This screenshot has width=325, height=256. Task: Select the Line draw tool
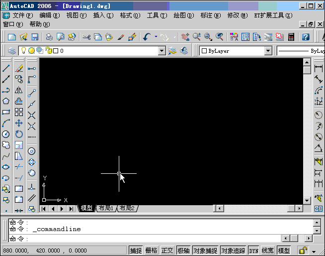click(6, 68)
